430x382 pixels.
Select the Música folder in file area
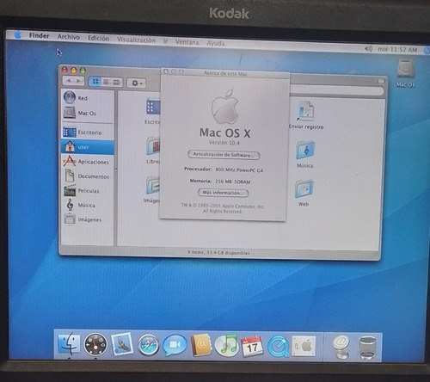305,150
